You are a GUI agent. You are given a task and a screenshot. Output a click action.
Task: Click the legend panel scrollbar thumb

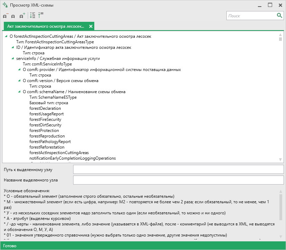281,207
